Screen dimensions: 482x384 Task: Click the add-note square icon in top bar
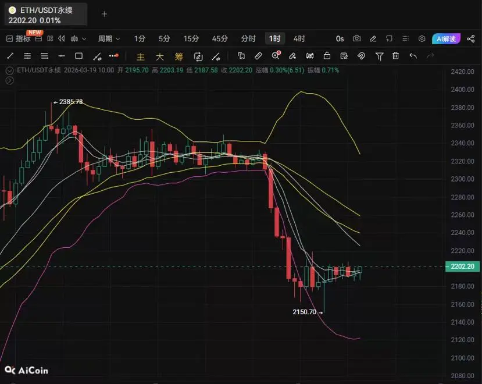pos(389,38)
